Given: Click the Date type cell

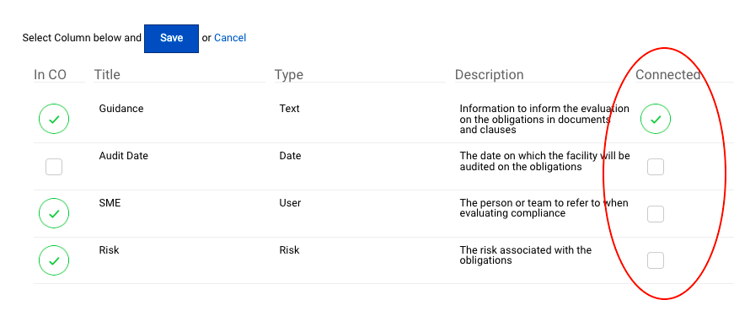Looking at the screenshot, I should click(290, 156).
